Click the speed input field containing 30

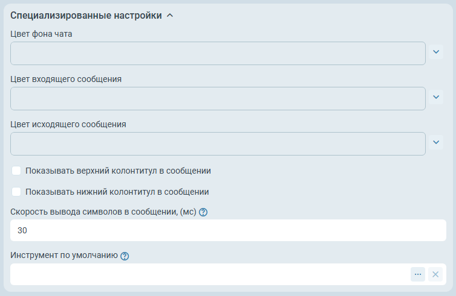[228, 230]
